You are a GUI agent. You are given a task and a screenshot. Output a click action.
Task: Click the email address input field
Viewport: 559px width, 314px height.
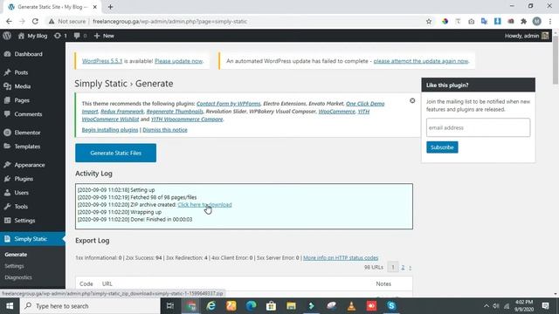(478, 127)
